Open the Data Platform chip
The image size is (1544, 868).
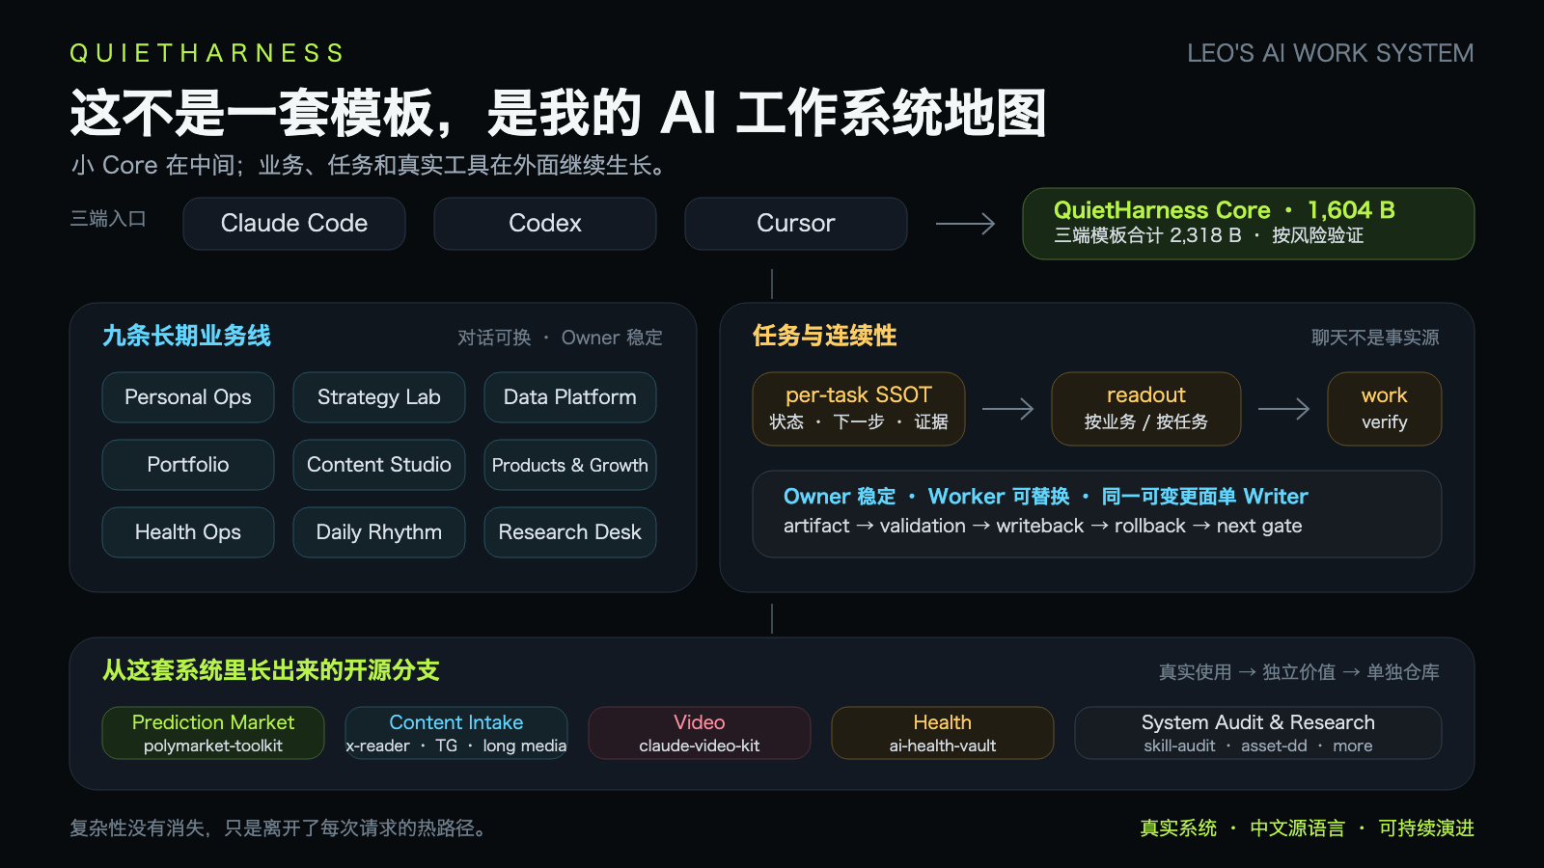(570, 397)
